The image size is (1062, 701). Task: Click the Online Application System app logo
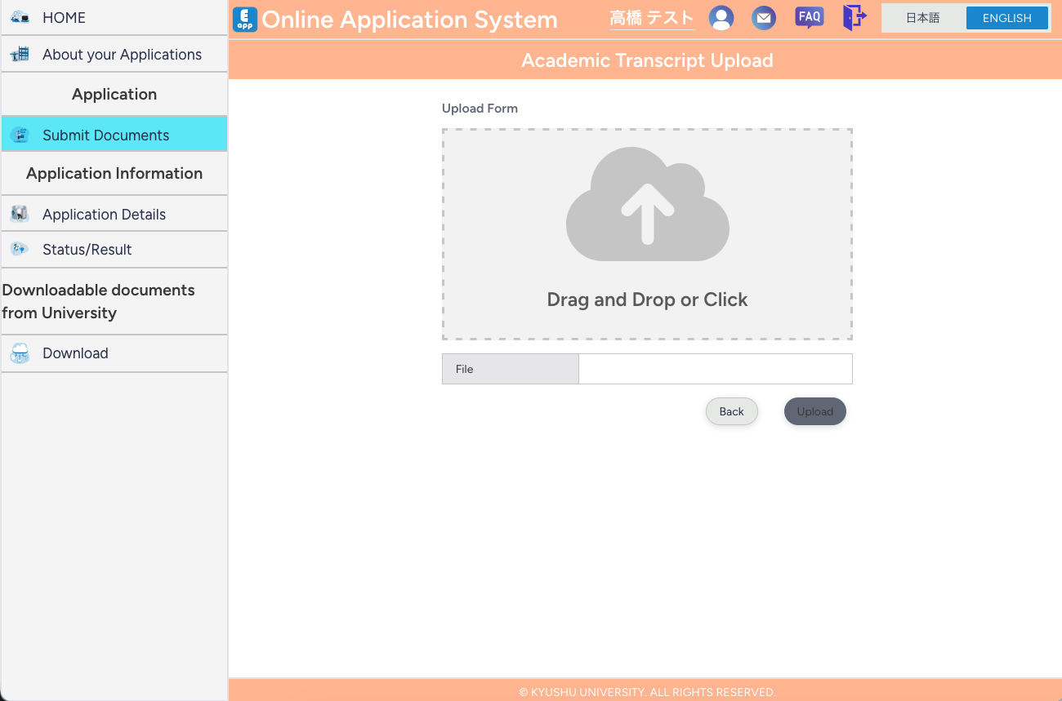(244, 19)
